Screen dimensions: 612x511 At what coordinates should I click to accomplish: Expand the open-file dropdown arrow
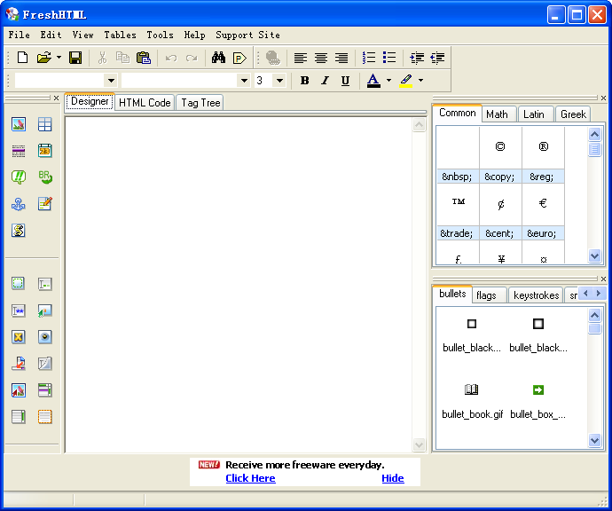click(59, 58)
